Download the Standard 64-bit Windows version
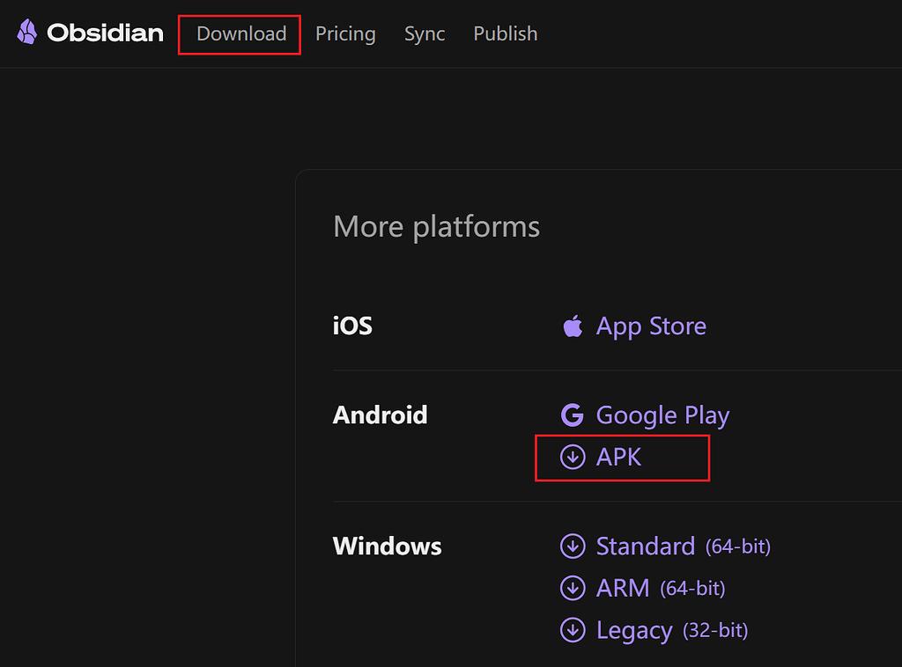This screenshot has width=902, height=667. [x=646, y=546]
